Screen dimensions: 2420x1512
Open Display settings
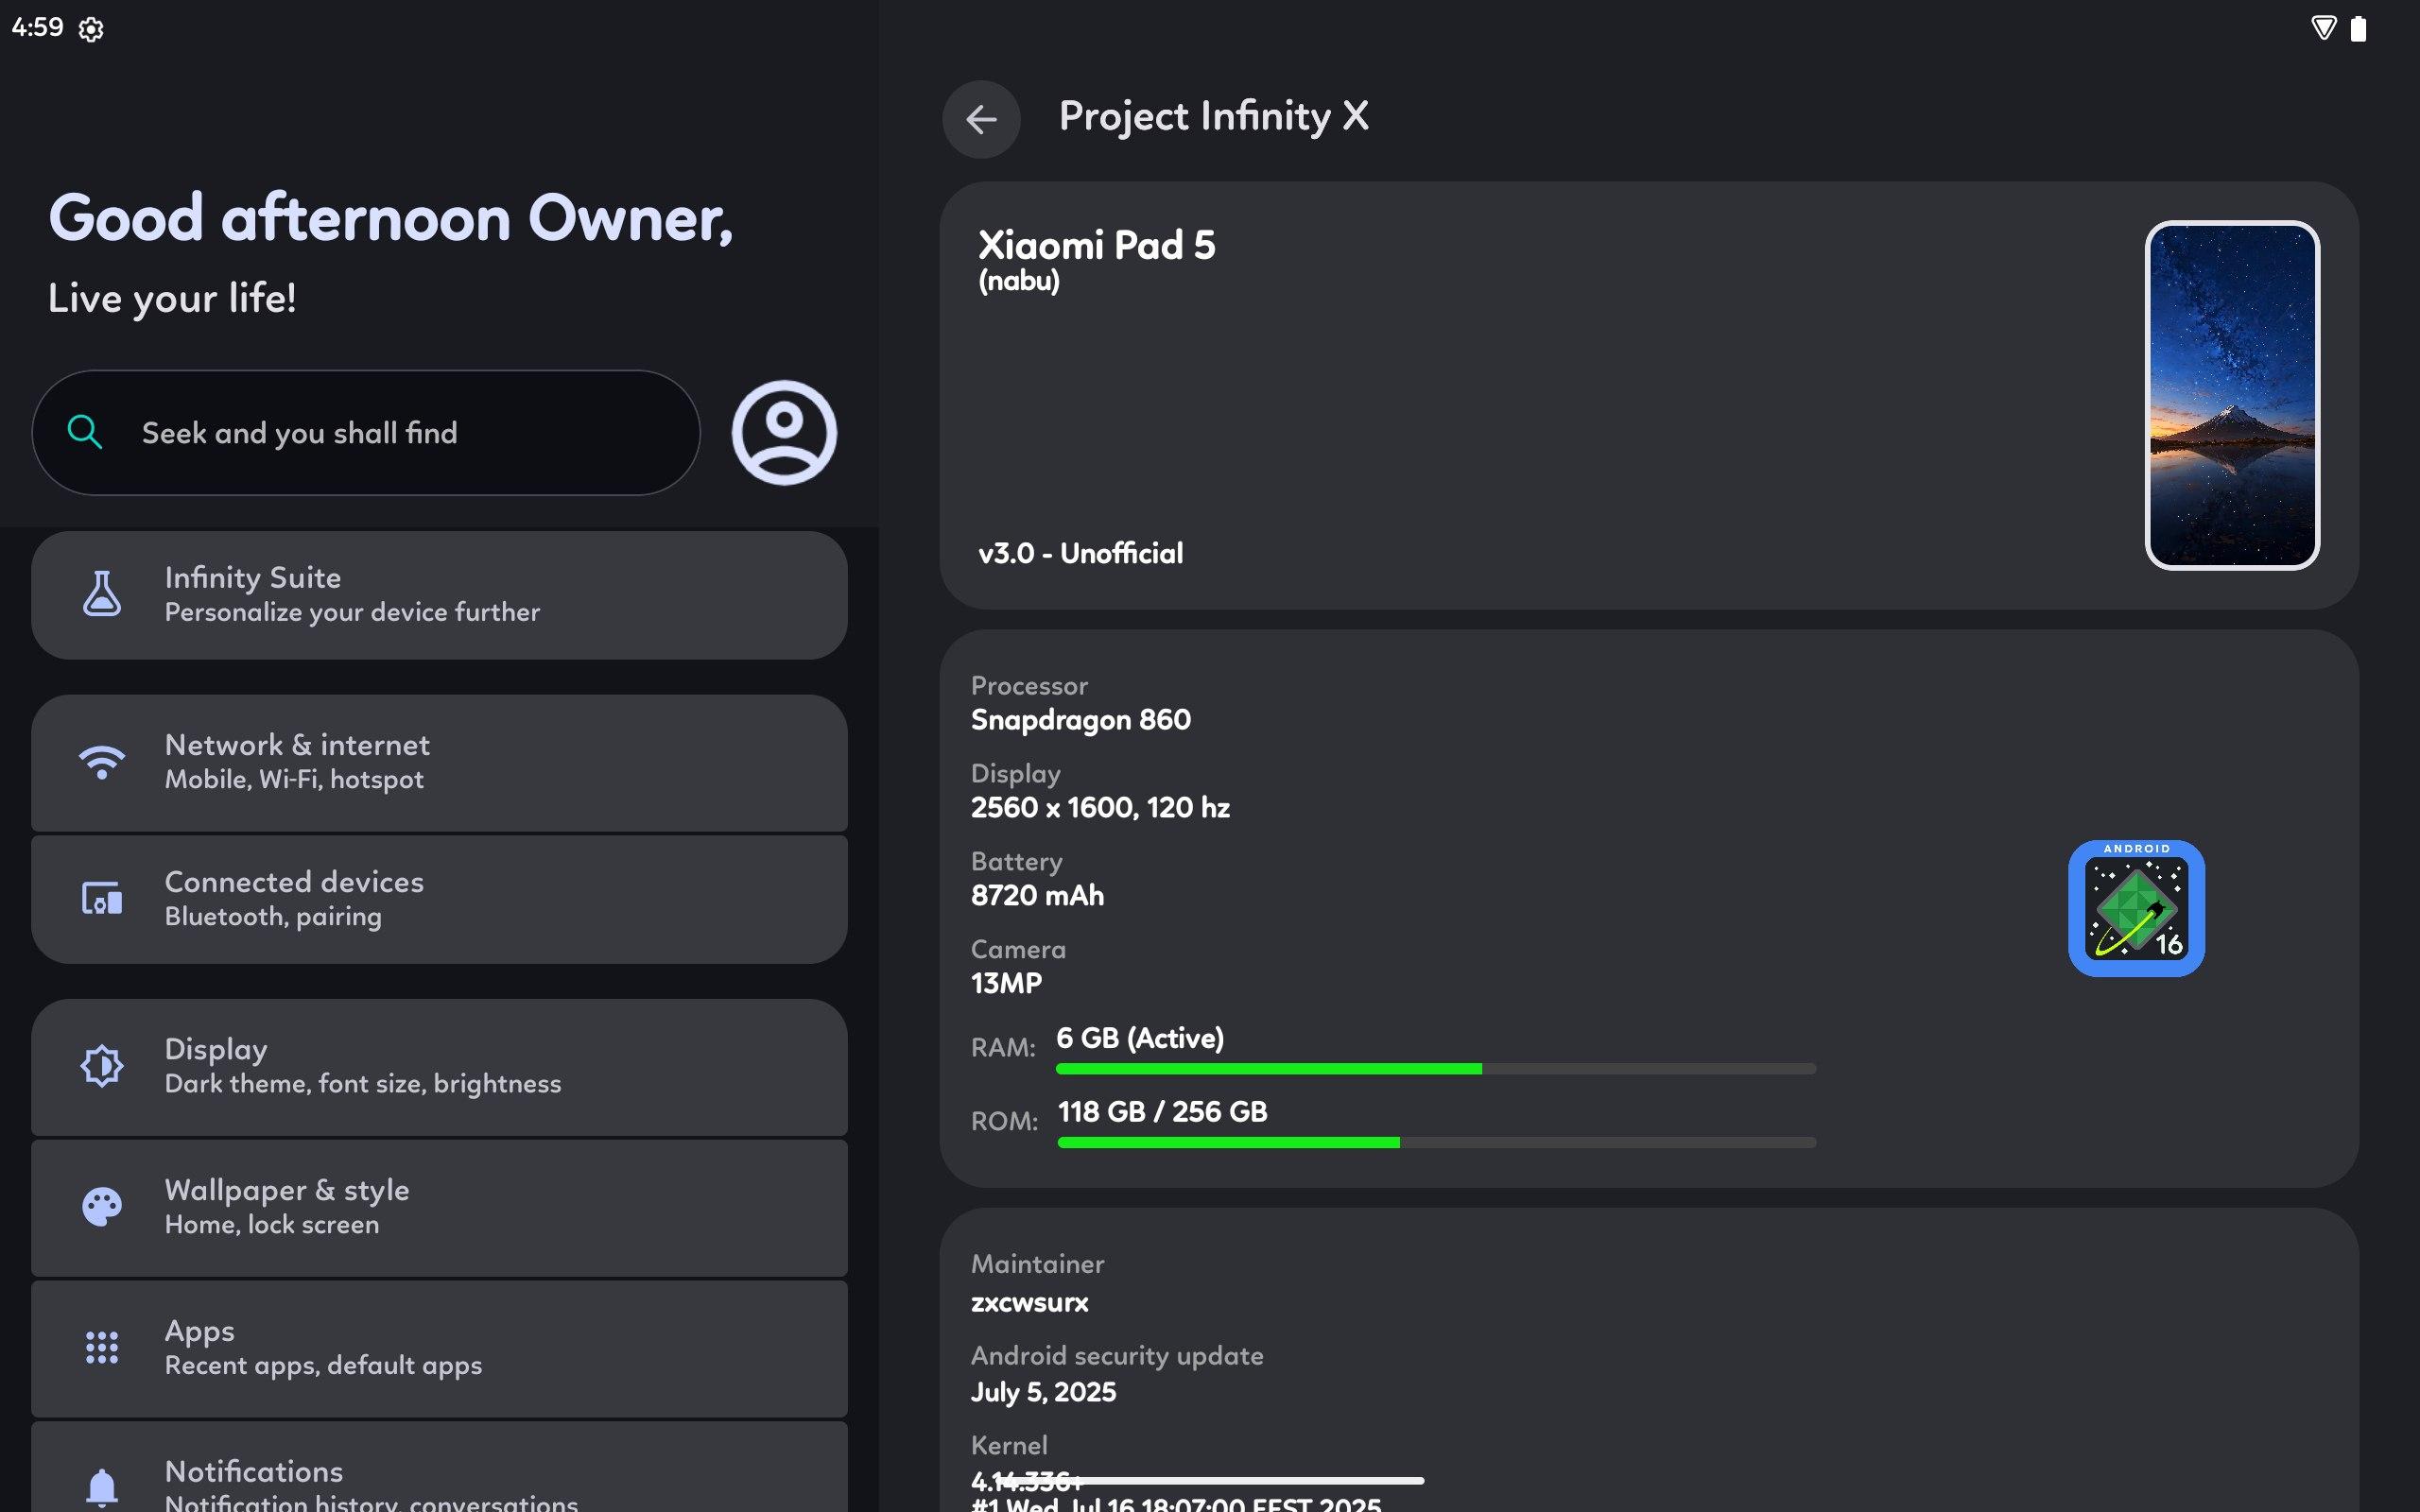pos(439,1067)
